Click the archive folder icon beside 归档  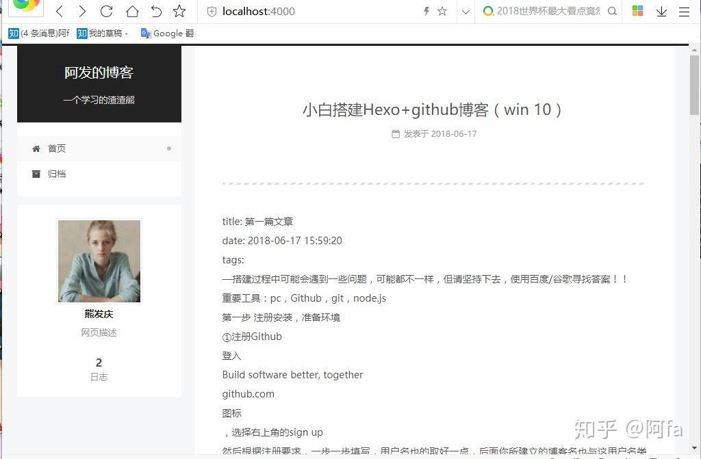[36, 174]
